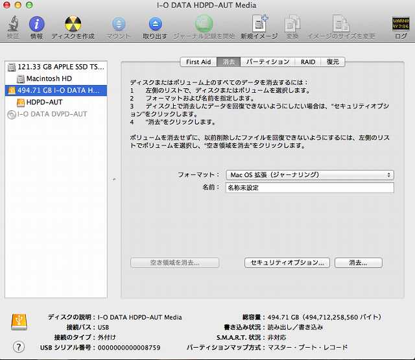This screenshot has width=415, height=360.
Task: Switch to the パーティション tab
Action: (x=267, y=62)
